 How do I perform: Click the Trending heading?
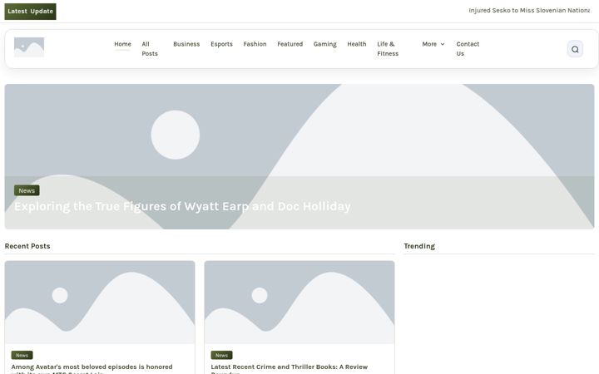[x=419, y=246]
